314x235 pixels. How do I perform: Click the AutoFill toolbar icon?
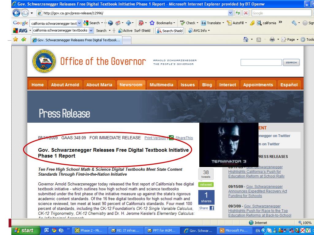229,23
